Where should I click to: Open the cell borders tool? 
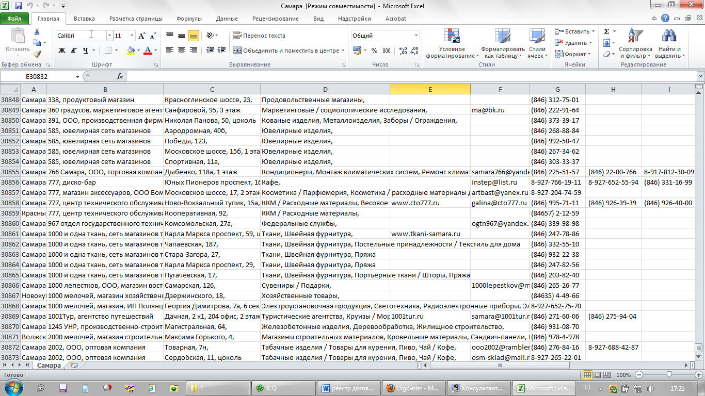click(x=108, y=51)
